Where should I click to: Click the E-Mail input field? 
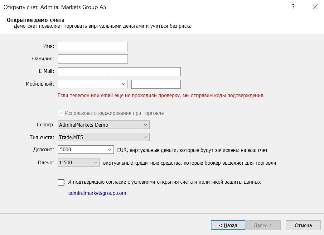(119, 72)
